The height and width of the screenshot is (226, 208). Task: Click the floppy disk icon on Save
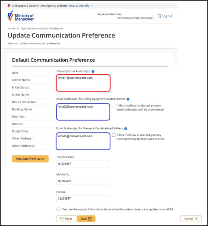point(90,219)
